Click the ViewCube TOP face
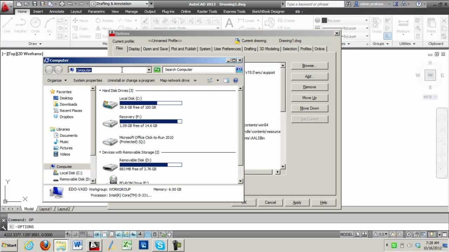Image resolution: width=449 pixels, height=252 pixels. point(430,75)
